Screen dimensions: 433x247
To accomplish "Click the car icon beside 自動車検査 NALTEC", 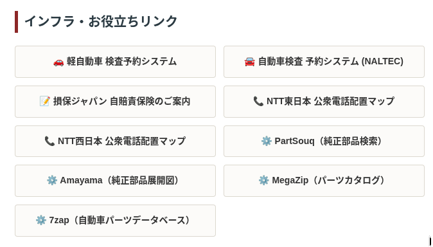I will coord(250,62).
